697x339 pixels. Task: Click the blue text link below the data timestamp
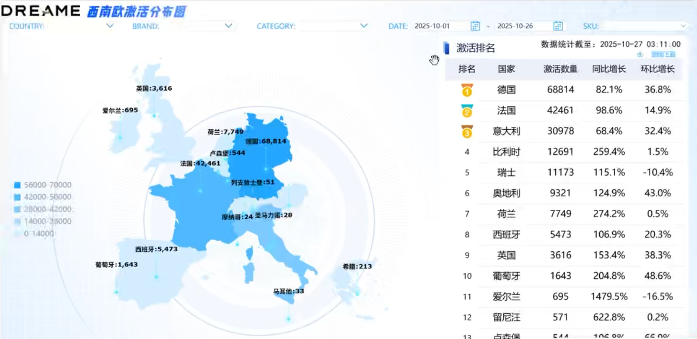click(x=663, y=55)
